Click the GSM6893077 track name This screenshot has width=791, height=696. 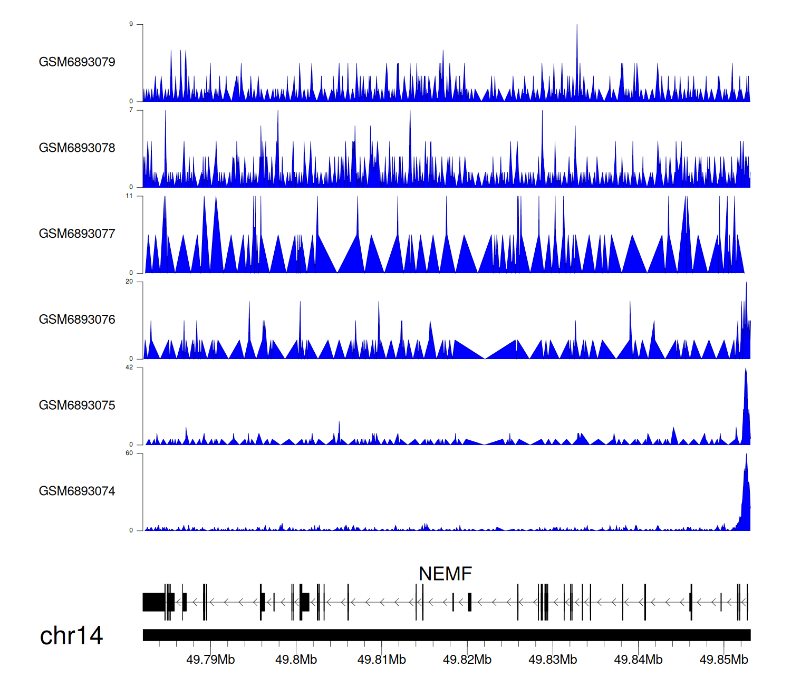tap(77, 234)
